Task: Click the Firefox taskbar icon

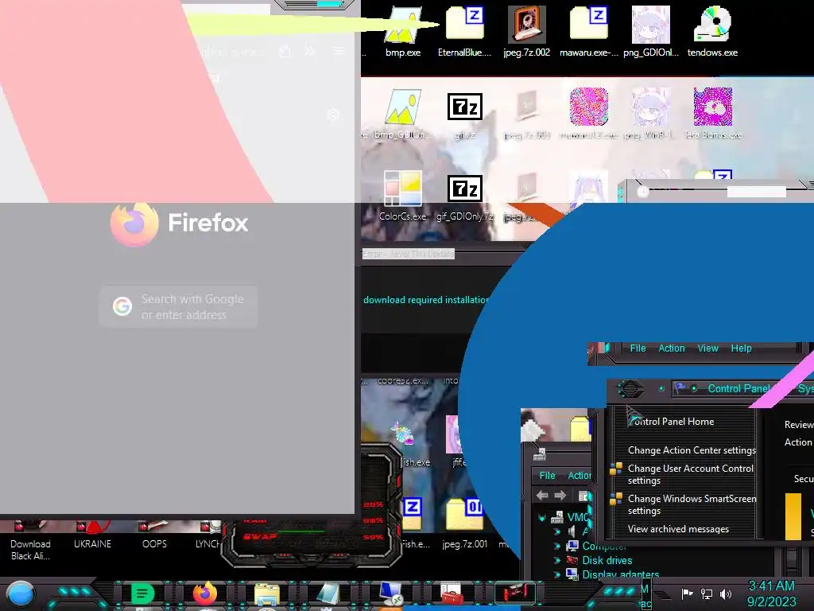Action: [x=205, y=593]
